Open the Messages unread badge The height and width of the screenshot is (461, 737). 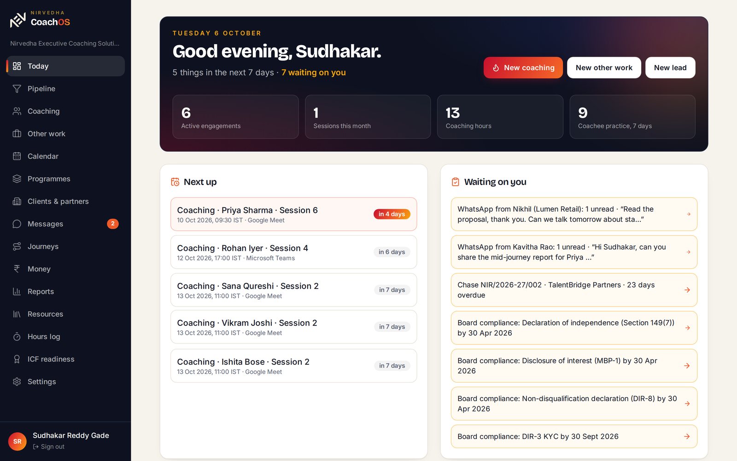pyautogui.click(x=113, y=224)
